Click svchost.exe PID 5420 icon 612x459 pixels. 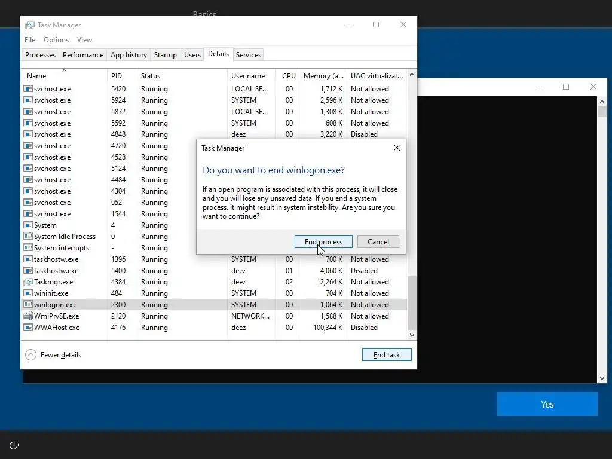pos(27,88)
